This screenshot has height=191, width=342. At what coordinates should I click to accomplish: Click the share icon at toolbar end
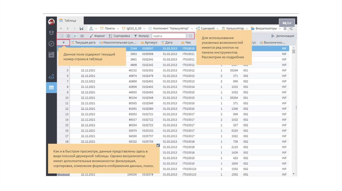click(x=291, y=29)
